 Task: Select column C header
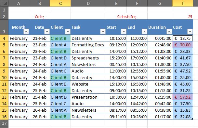(x=60, y=3)
